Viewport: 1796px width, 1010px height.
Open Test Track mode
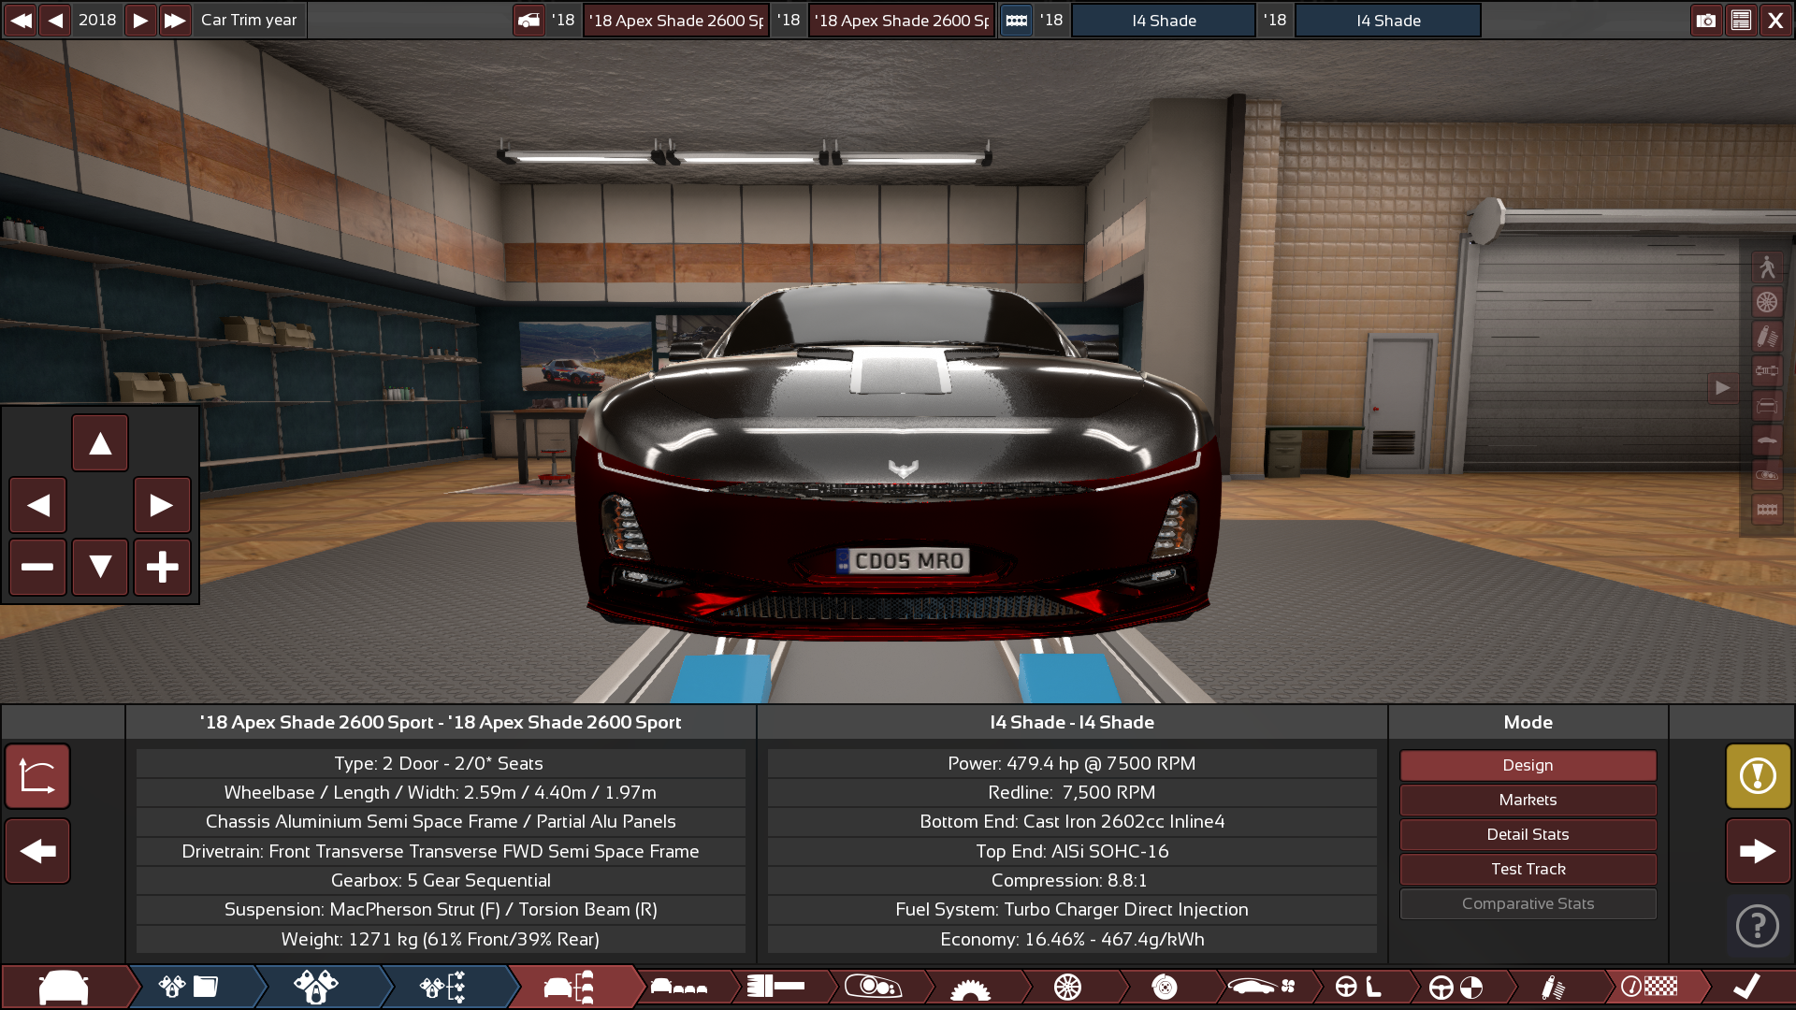pos(1528,869)
